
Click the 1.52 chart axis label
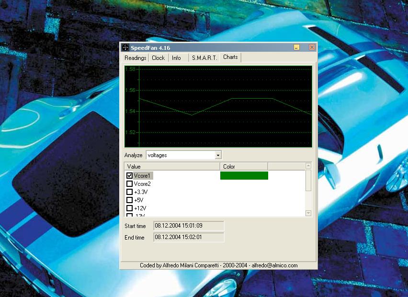[130, 132]
